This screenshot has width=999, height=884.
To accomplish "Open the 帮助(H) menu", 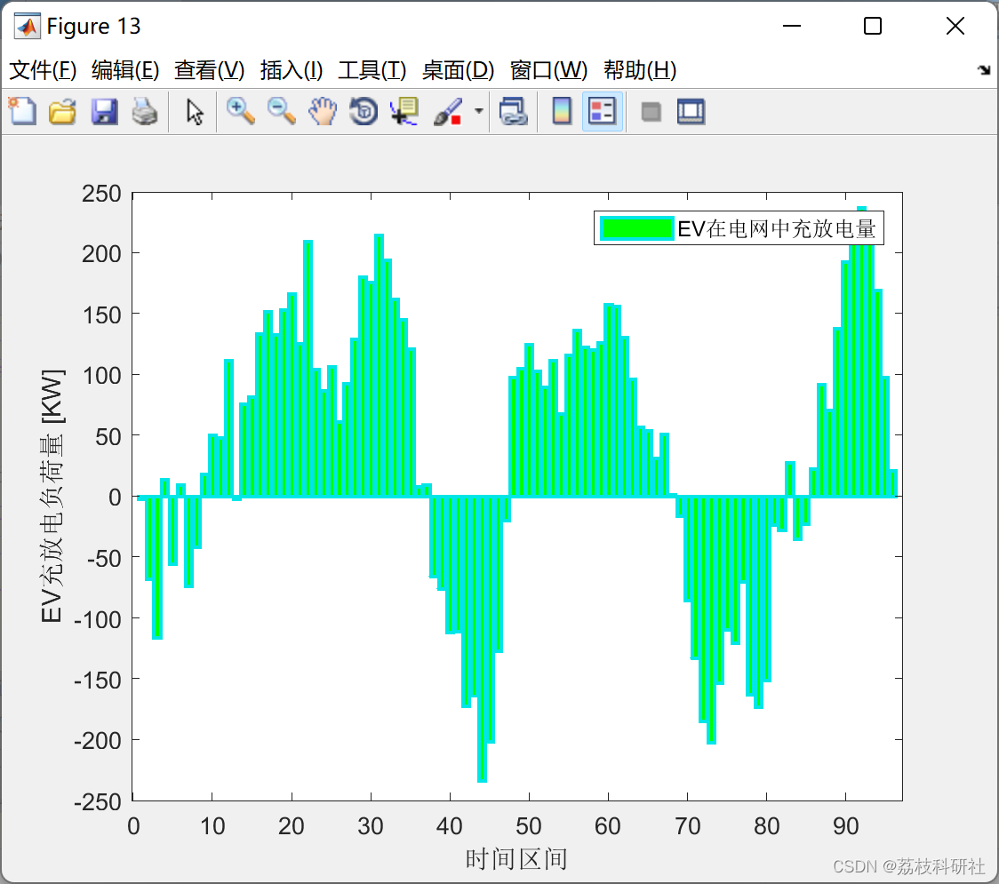I will [x=640, y=70].
